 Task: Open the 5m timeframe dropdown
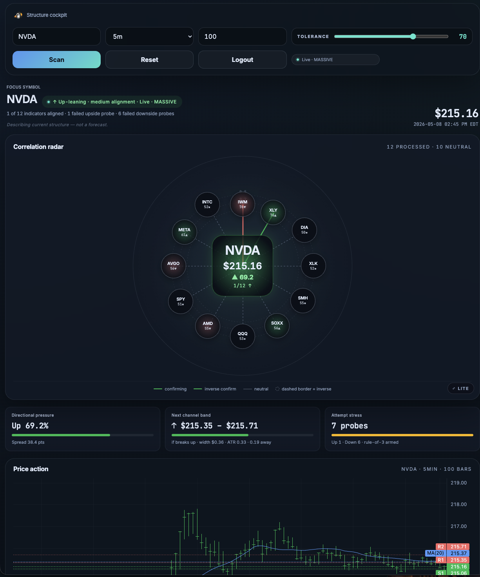tap(149, 36)
